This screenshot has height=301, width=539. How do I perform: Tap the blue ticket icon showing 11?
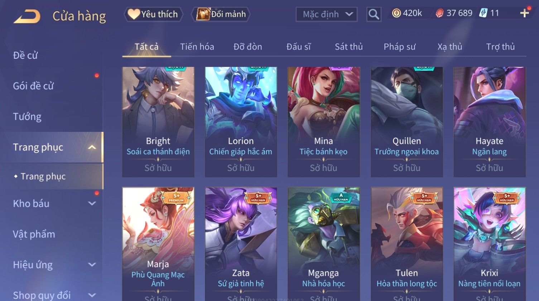click(x=483, y=13)
